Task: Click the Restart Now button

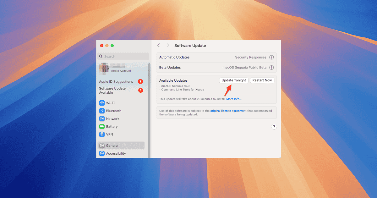Action: click(262, 80)
